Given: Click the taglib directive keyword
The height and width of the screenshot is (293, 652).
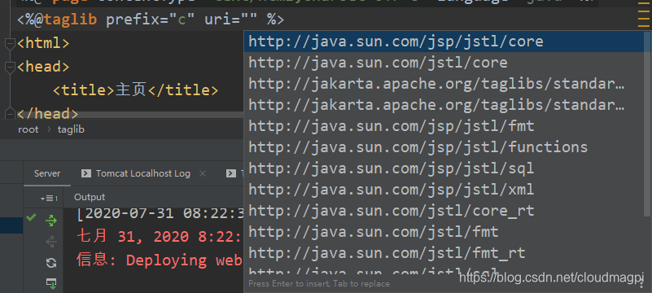Looking at the screenshot, I should (70, 20).
